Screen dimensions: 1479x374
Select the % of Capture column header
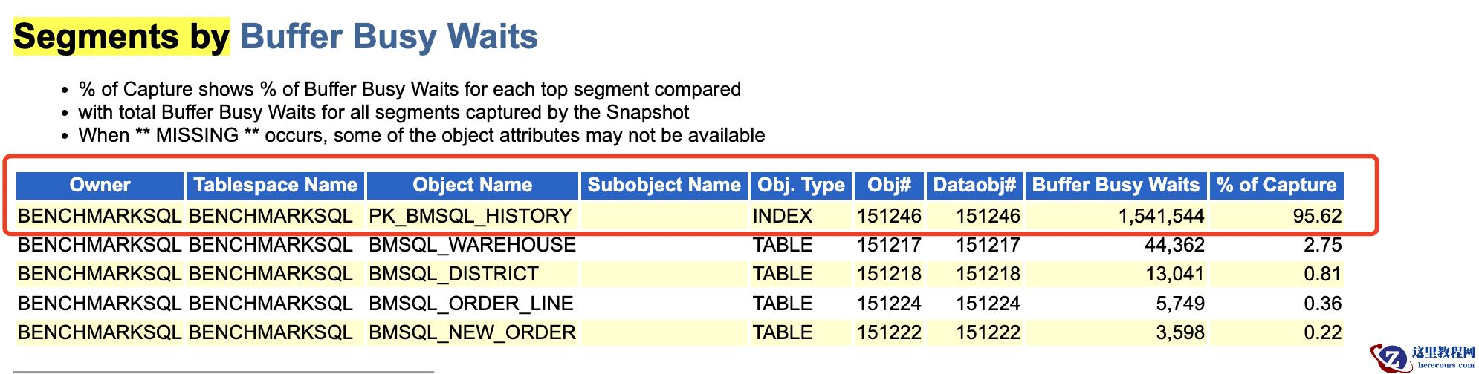(1276, 186)
